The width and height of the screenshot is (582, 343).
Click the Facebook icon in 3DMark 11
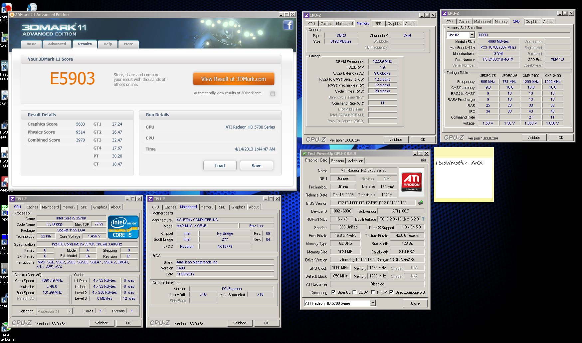(288, 25)
